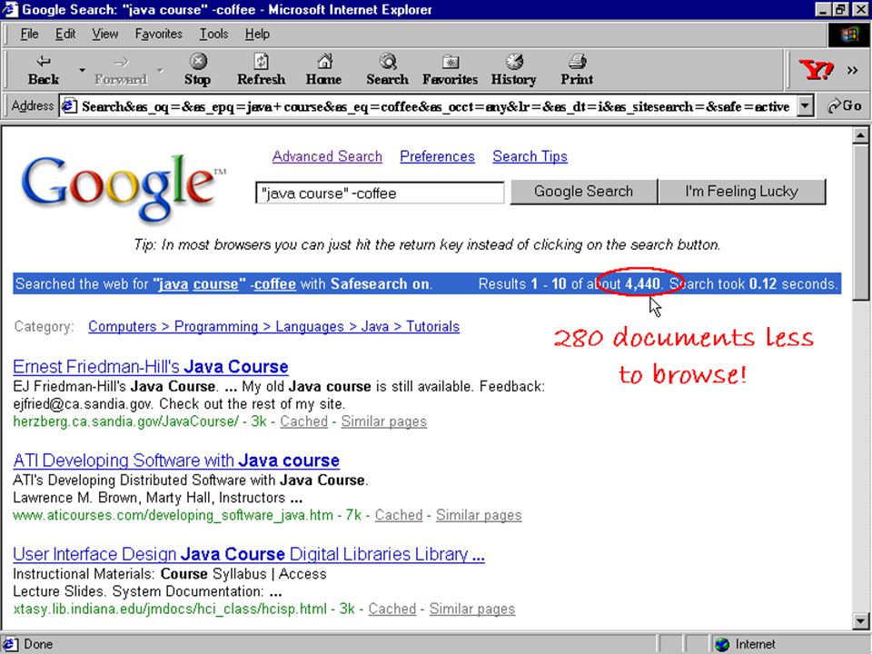Viewport: 872px width, 654px height.
Task: Click the Windows logo throbber icon
Action: (848, 35)
